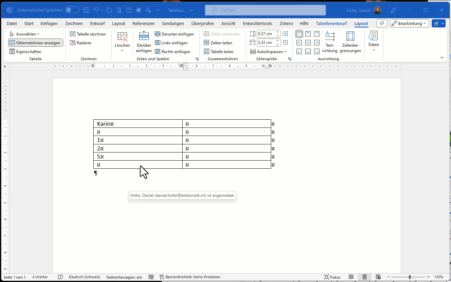The width and height of the screenshot is (451, 282).
Task: Click the Bearbeitung mode button
Action: click(x=409, y=23)
